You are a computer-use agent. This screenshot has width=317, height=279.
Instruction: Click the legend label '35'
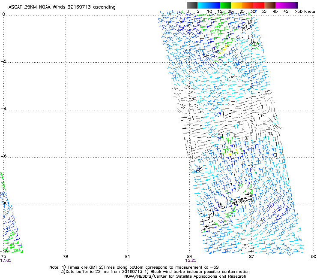coord(264,12)
